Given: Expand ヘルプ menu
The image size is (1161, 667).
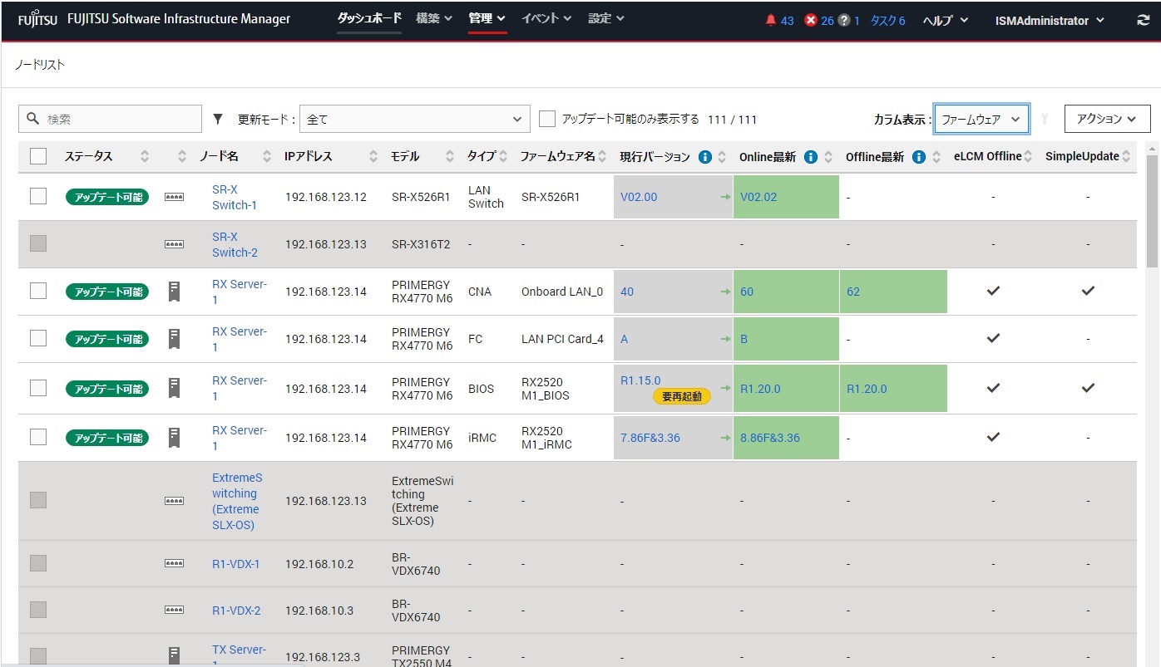Looking at the screenshot, I should 946,21.
